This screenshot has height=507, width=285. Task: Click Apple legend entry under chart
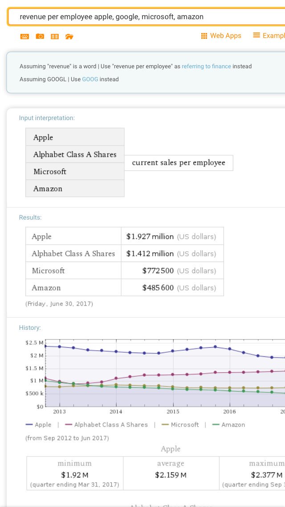(38, 424)
